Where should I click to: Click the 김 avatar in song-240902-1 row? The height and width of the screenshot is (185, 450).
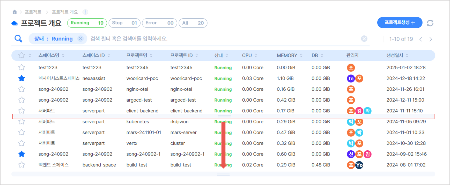coord(367,154)
